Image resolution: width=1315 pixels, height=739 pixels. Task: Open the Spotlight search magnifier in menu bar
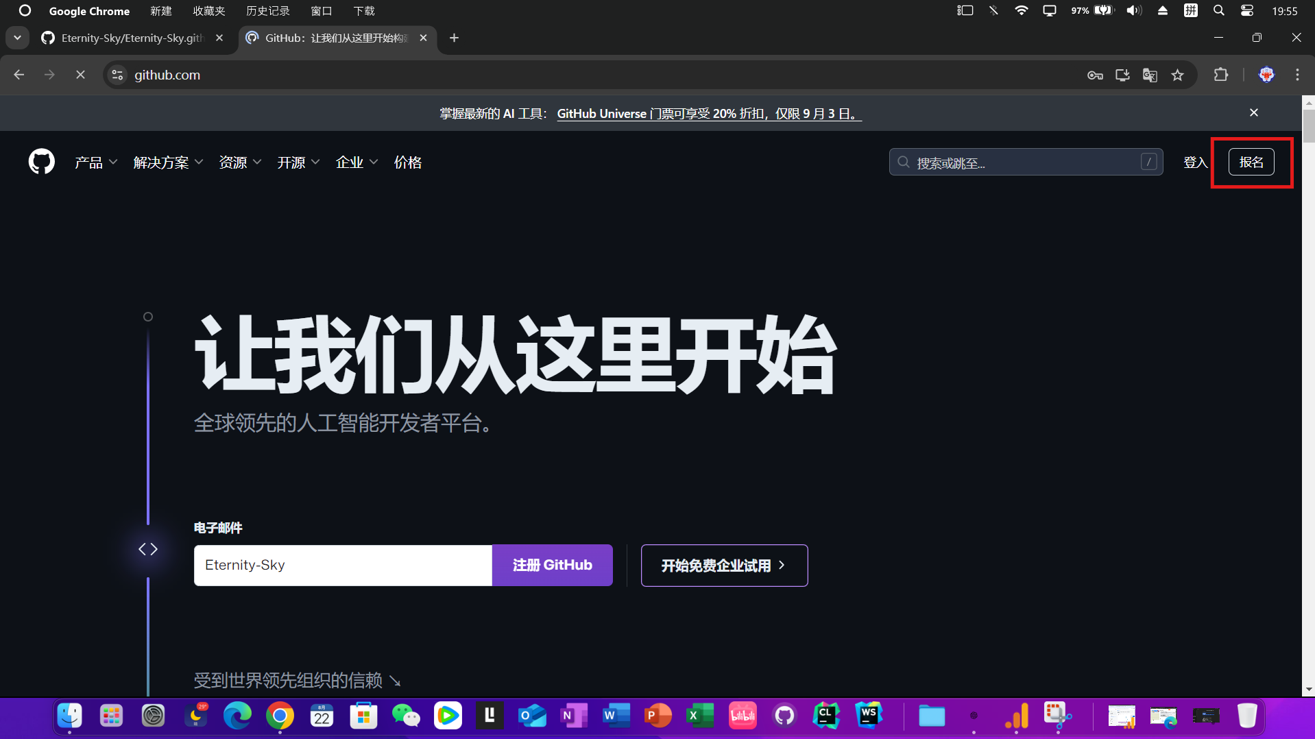pyautogui.click(x=1218, y=11)
